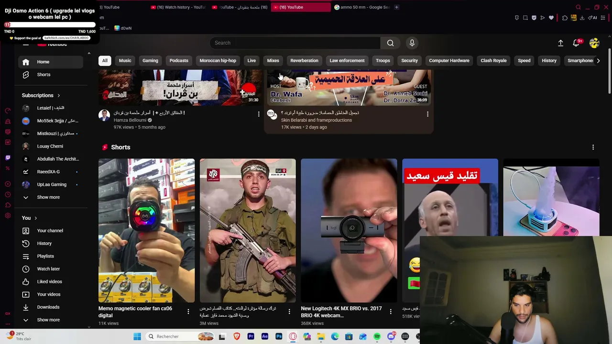Open the history clock in Opera sidebar

tap(8, 194)
